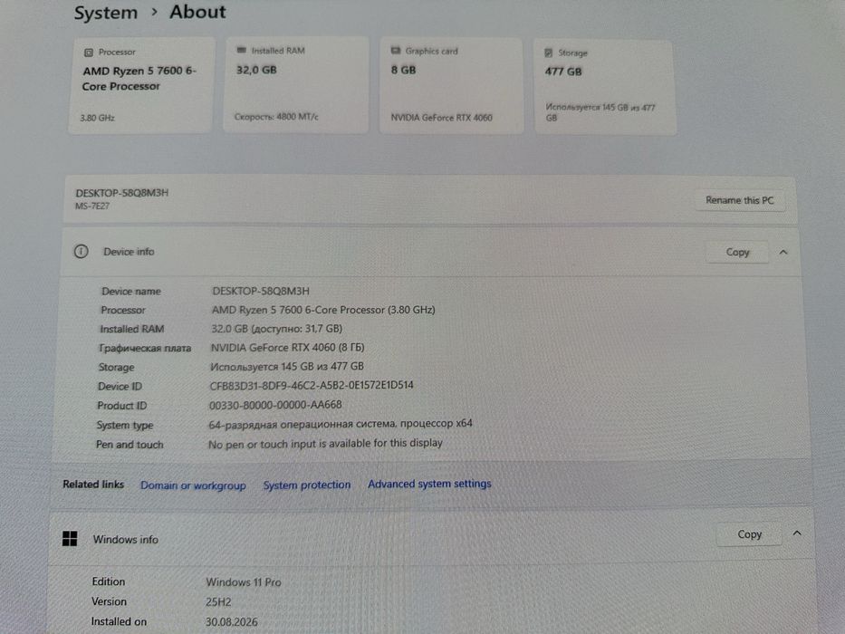Click the Storage drive icon

tap(549, 53)
